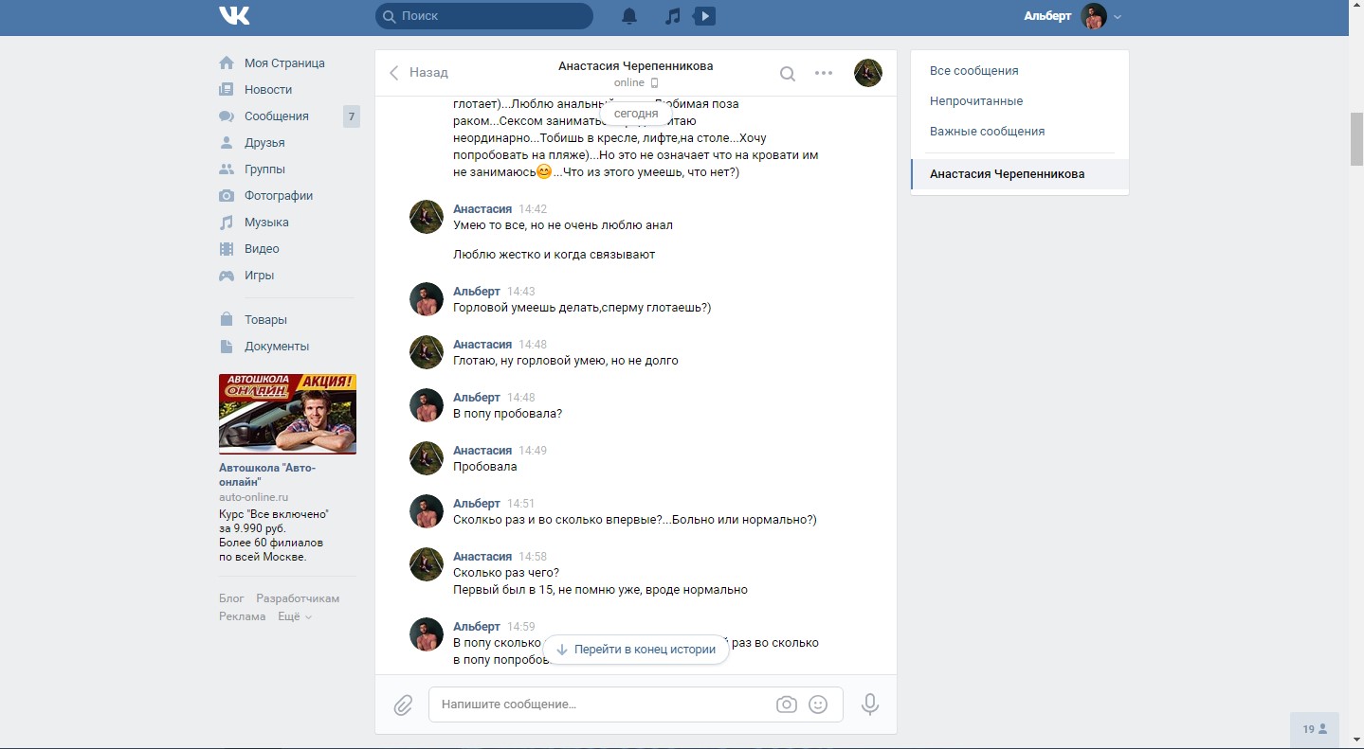
Task: Open Сообщения in sidebar
Action: [277, 116]
